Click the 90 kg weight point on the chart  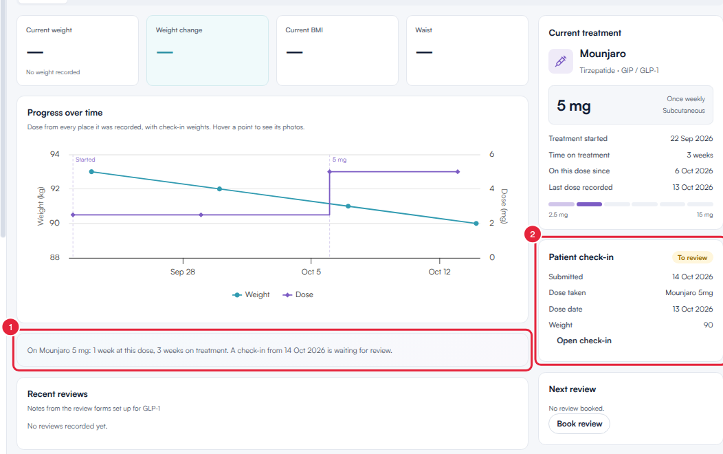click(476, 224)
